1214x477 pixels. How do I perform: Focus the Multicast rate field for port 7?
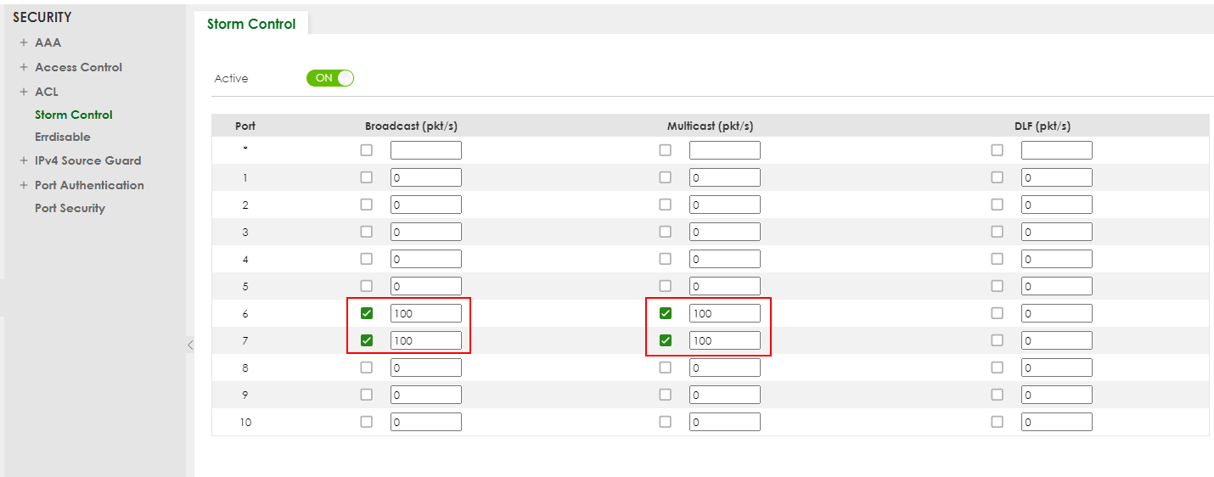tap(725, 340)
